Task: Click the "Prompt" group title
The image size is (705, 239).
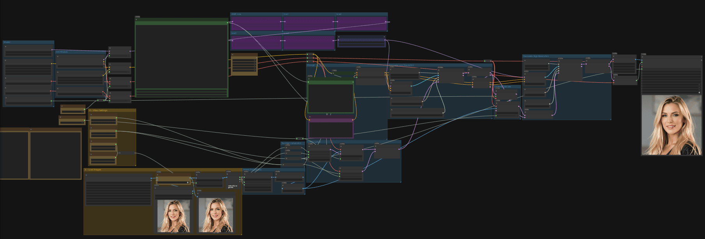Action: click(311, 65)
